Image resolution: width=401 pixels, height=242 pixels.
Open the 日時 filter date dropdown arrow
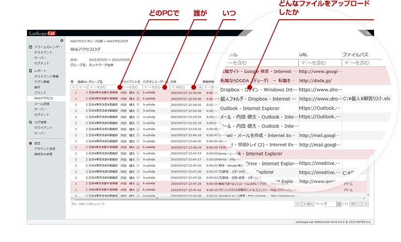click(200, 87)
